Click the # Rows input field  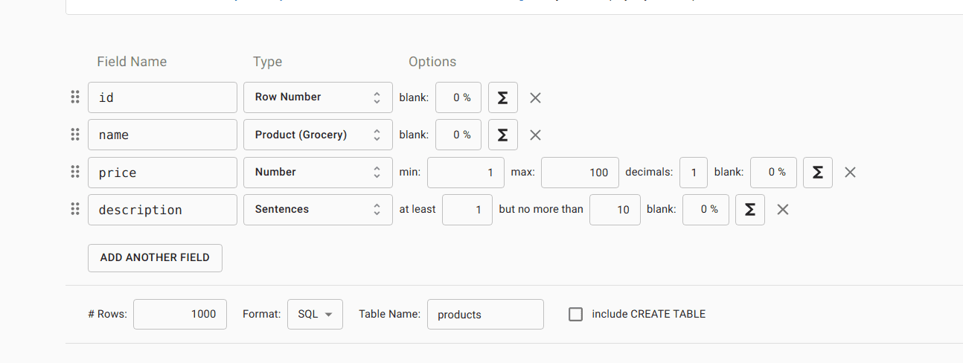pos(180,314)
